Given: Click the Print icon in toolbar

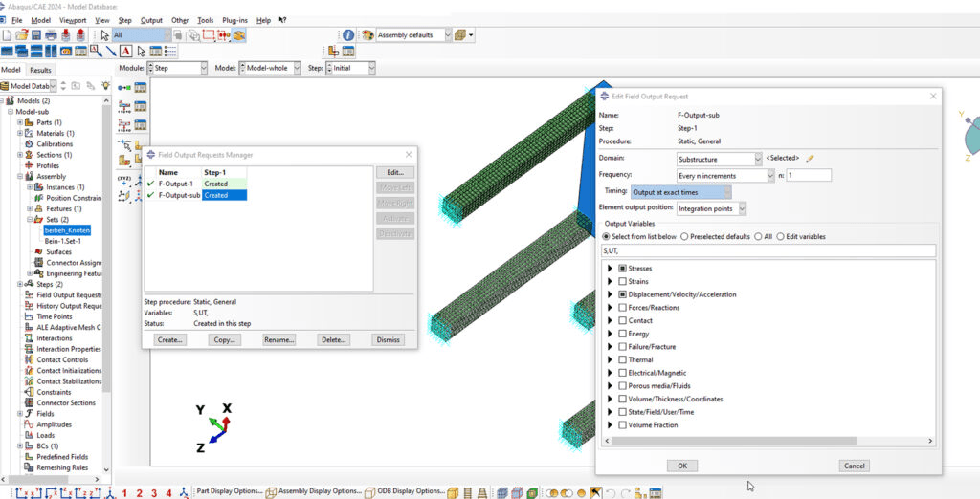Looking at the screenshot, I should (x=51, y=35).
